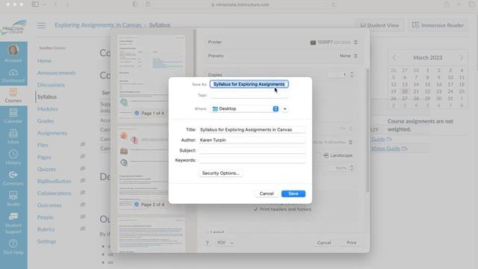Screen dimensions: 478x269
Task: Open the Where location popup showing Desktop
Action: [x=245, y=109]
